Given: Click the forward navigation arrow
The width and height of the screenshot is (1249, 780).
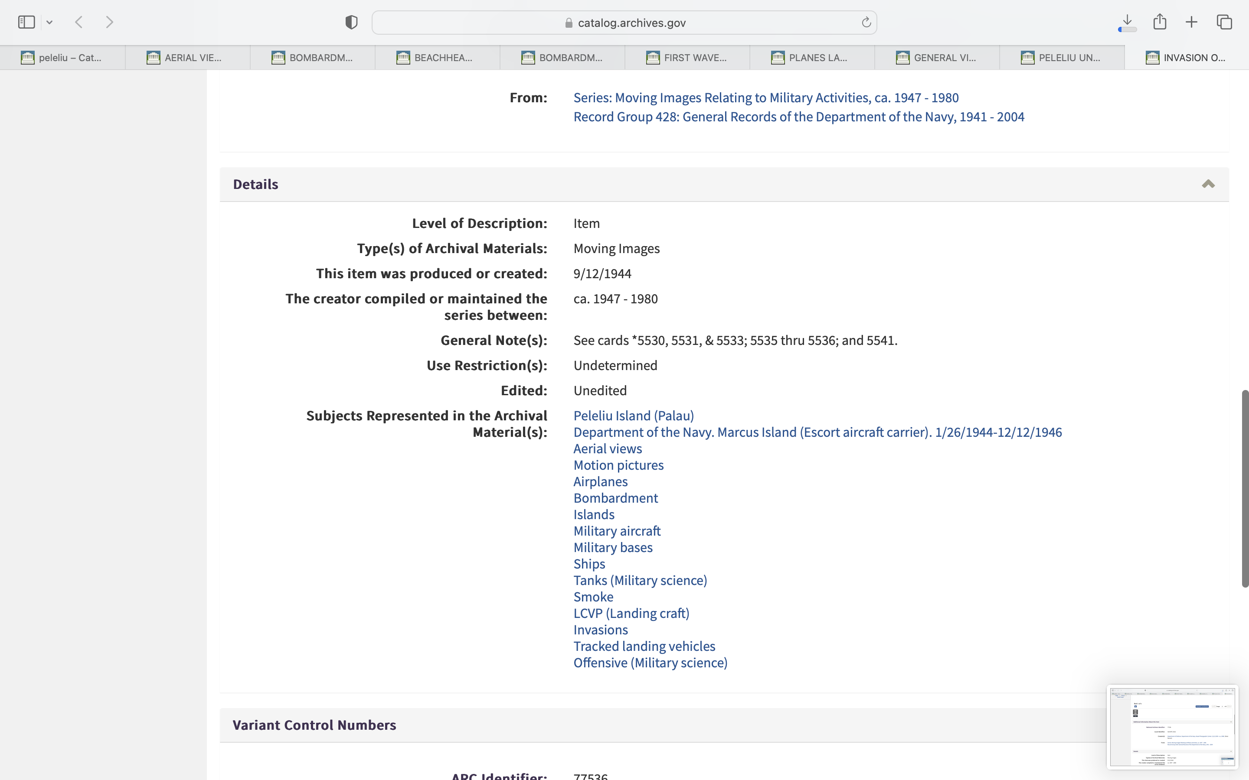Looking at the screenshot, I should point(109,22).
